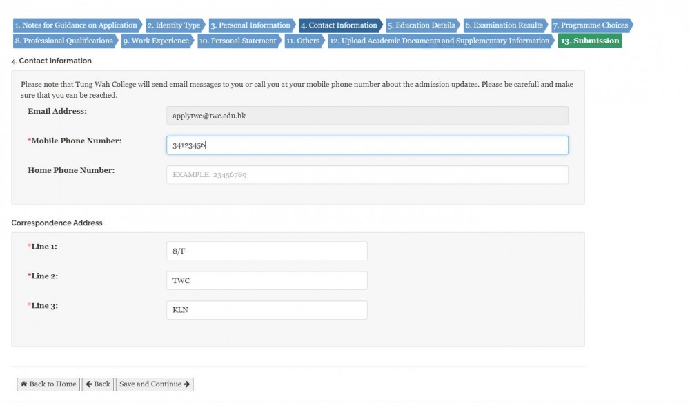Screen dimensions: 690x403
Task: Open the Notes for Guidance on Application step
Action: click(x=76, y=25)
